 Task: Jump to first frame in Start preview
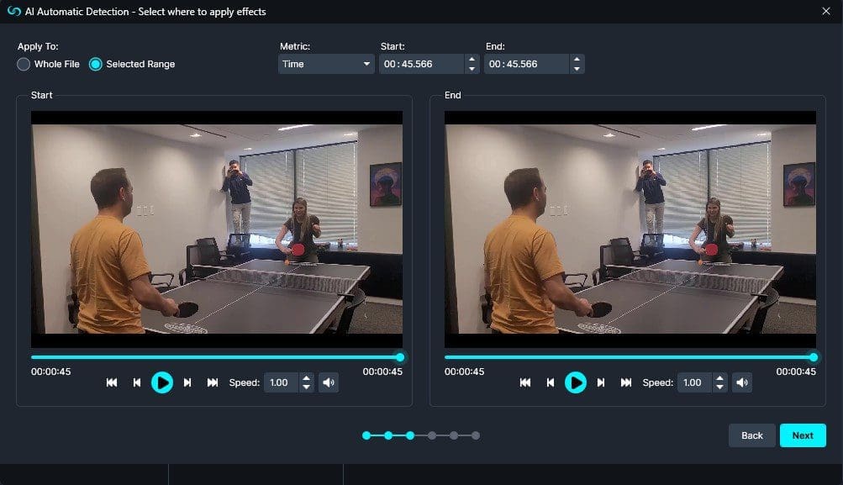point(112,382)
